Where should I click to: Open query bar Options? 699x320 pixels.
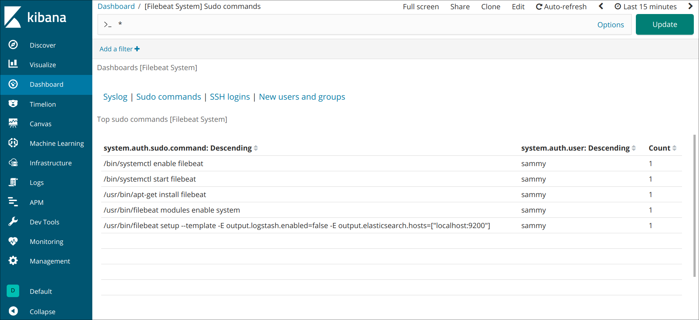tap(611, 25)
